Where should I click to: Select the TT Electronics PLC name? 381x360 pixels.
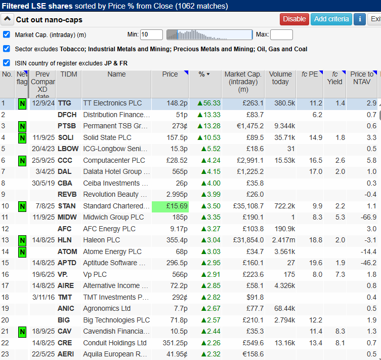[112, 103]
